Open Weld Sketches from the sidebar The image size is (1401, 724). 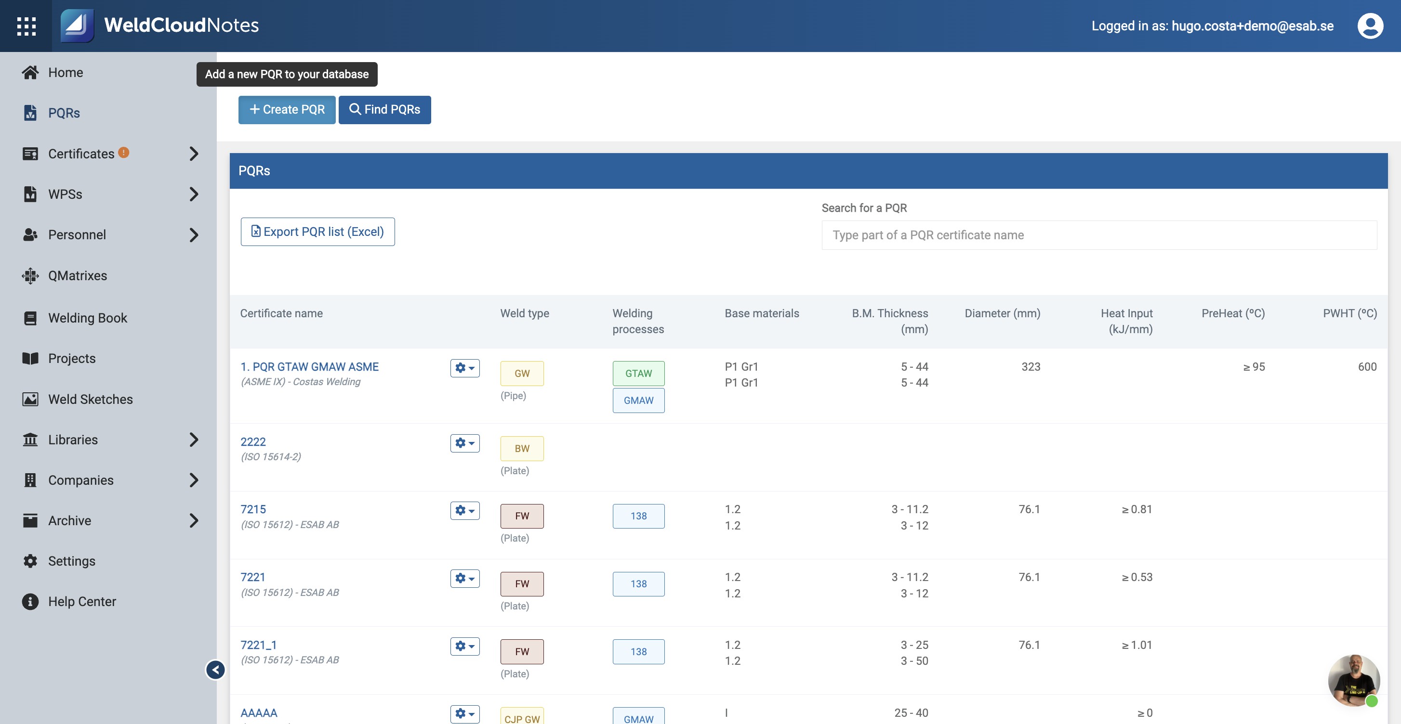[x=90, y=399]
